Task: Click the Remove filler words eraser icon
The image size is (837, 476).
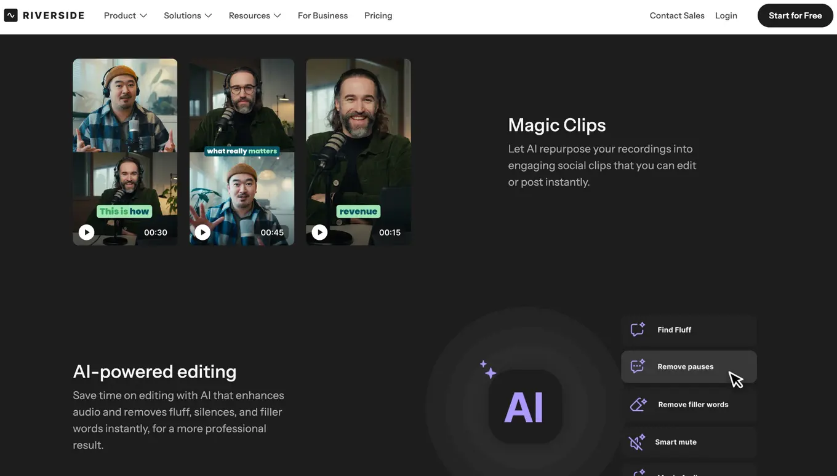Action: pyautogui.click(x=638, y=404)
